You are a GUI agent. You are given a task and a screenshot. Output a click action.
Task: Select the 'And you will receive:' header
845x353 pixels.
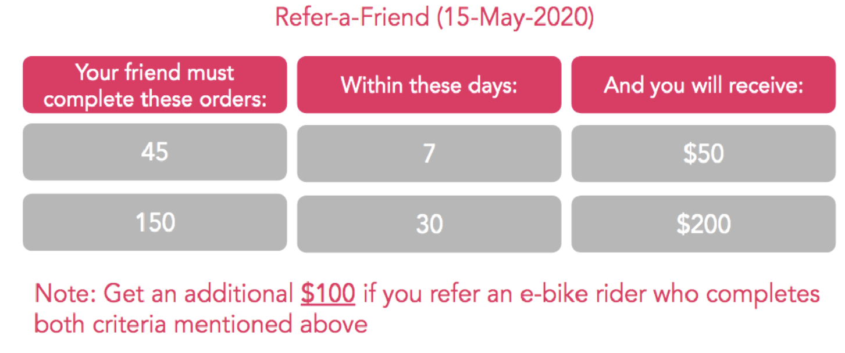(704, 85)
